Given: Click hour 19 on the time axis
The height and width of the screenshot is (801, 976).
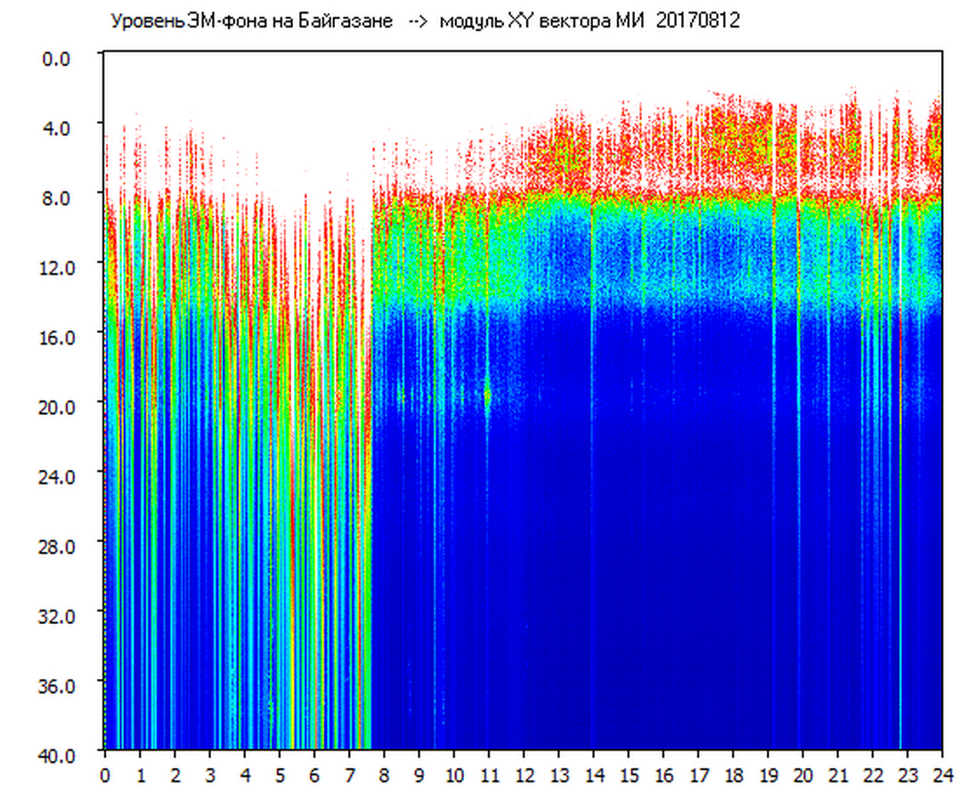Looking at the screenshot, I should click(768, 775).
